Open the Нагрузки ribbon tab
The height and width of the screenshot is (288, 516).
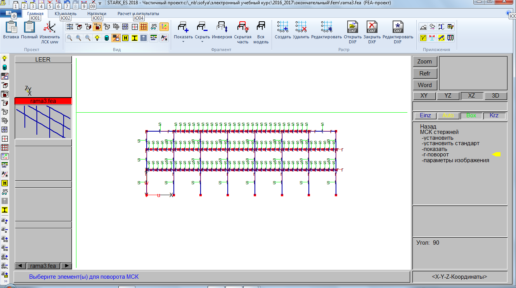[x=97, y=14]
